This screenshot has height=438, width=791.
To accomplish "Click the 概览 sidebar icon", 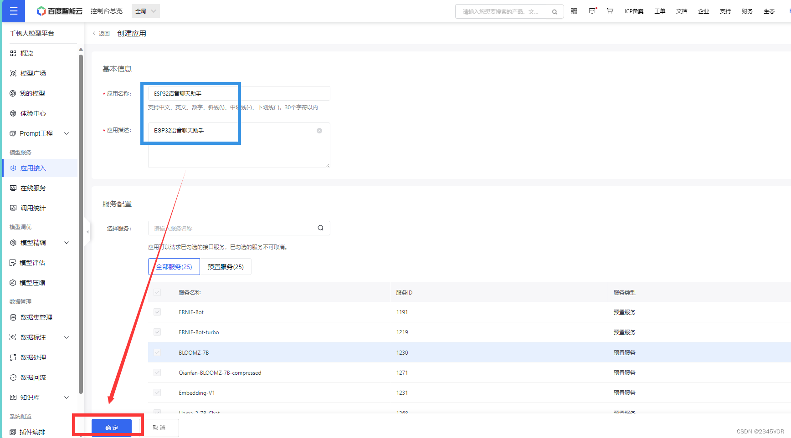I will (13, 53).
